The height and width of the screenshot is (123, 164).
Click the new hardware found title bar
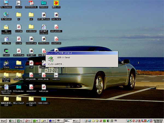point(81,53)
